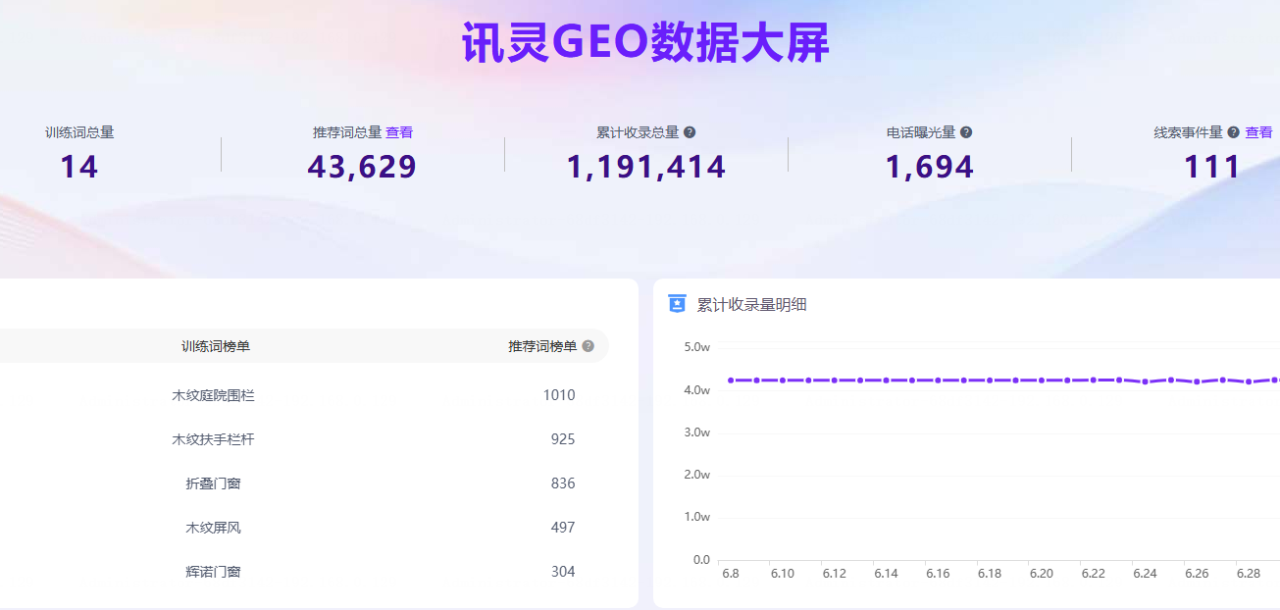This screenshot has height=610, width=1280.
Task: Select the 木纹庭院围栏 row
Action: [x=304, y=395]
